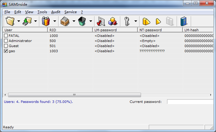The image size is (216, 132).
Task: Click the colored cubes icon
Action: pyautogui.click(x=113, y=21)
